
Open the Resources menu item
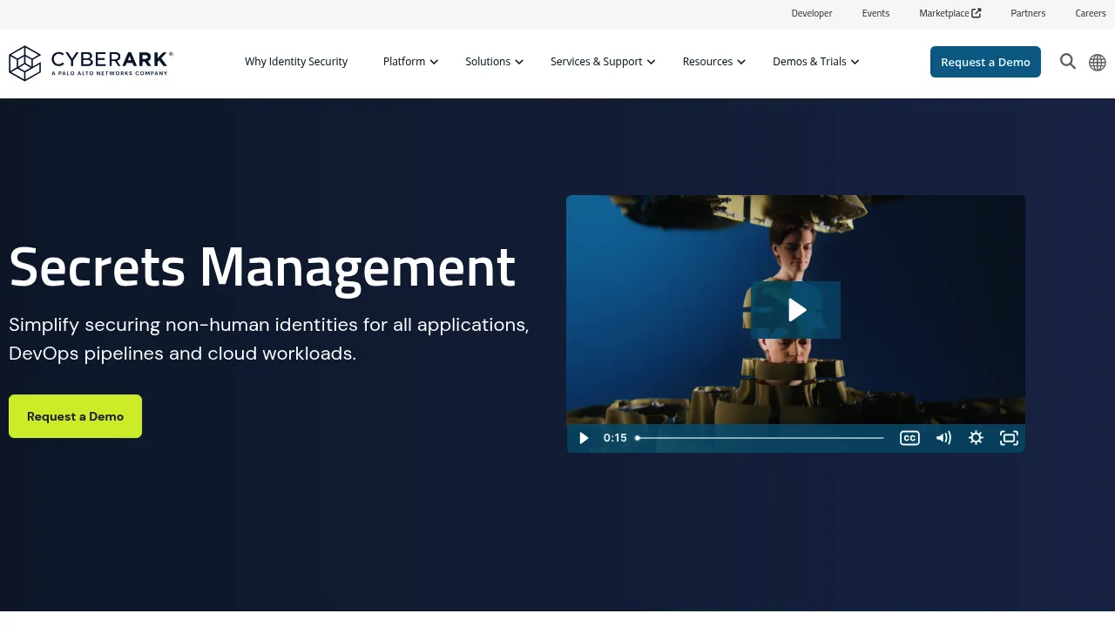click(707, 62)
